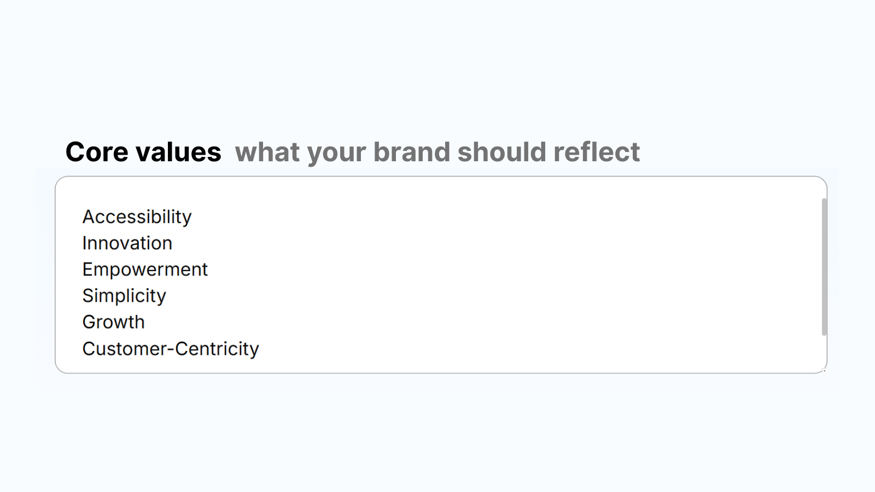Click the Core values heading
The width and height of the screenshot is (875, 492).
[144, 152]
